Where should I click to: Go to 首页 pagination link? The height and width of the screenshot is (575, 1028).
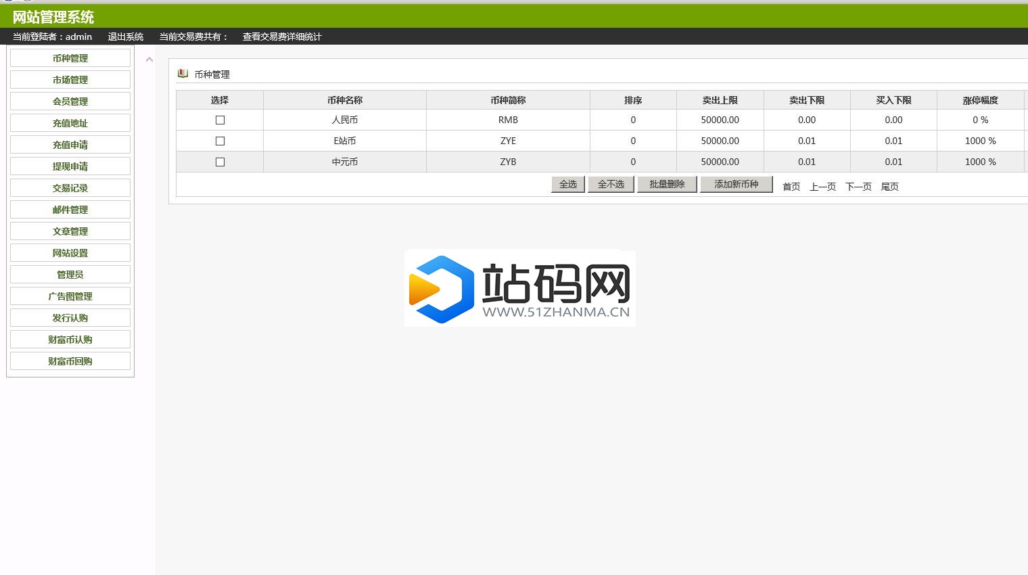(791, 187)
